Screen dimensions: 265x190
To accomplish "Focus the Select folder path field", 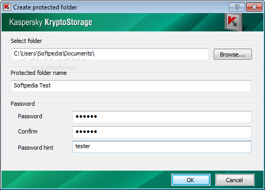I will pos(110,54).
